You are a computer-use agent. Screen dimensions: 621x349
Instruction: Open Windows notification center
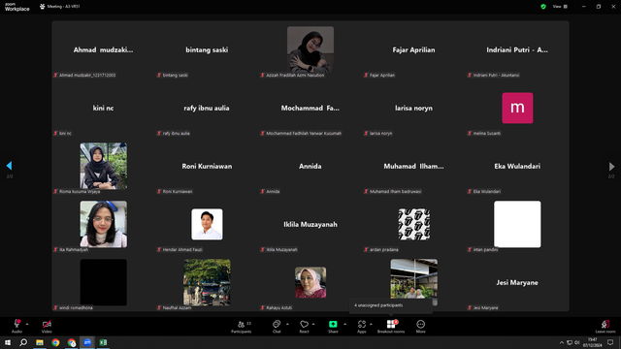(610, 342)
